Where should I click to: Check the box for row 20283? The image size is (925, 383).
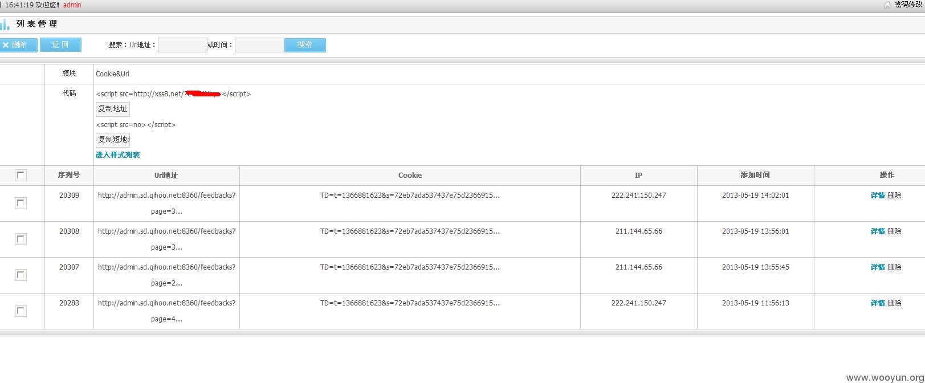click(21, 311)
